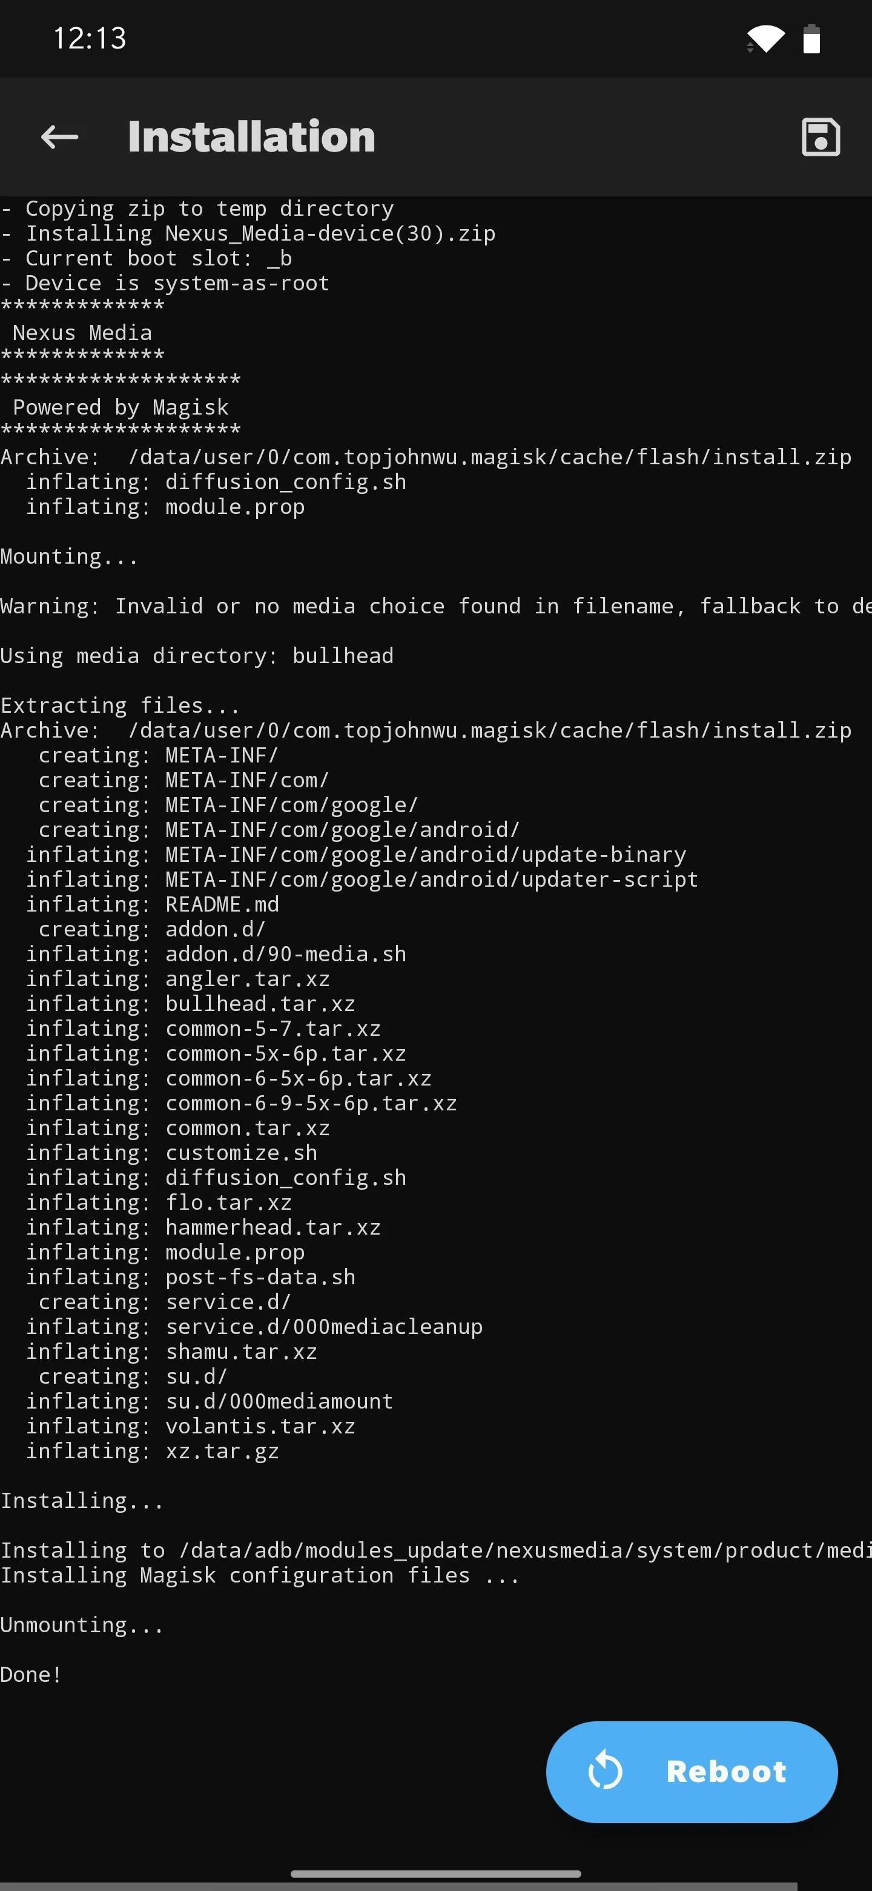The image size is (872, 1891).
Task: Tap the Reboot button
Action: point(692,1772)
